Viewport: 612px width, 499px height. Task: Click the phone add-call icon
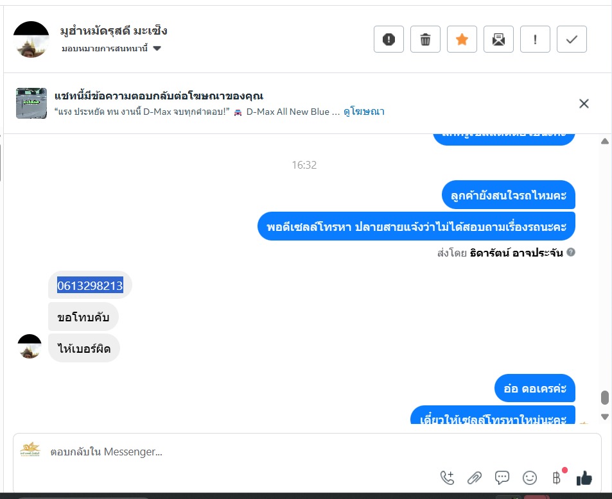point(448,478)
